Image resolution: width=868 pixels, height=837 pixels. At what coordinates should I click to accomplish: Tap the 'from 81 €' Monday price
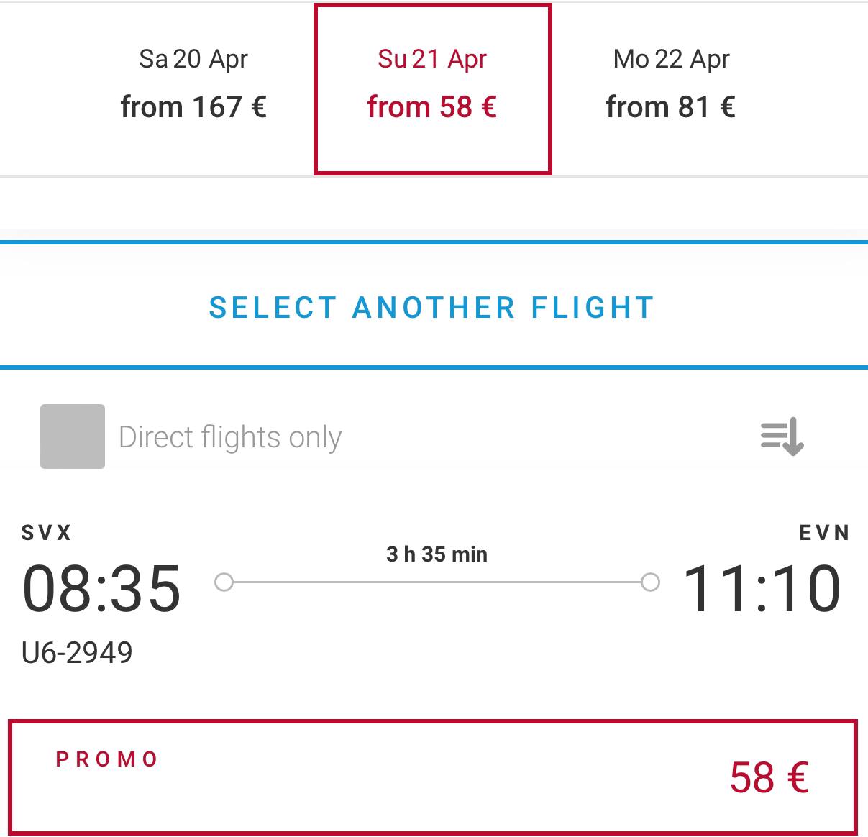click(671, 107)
